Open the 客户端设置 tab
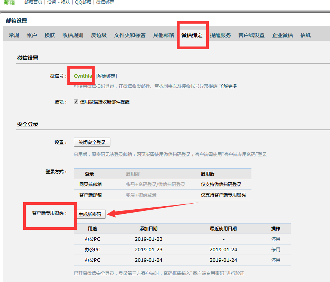The width and height of the screenshot is (330, 282). 251,36
